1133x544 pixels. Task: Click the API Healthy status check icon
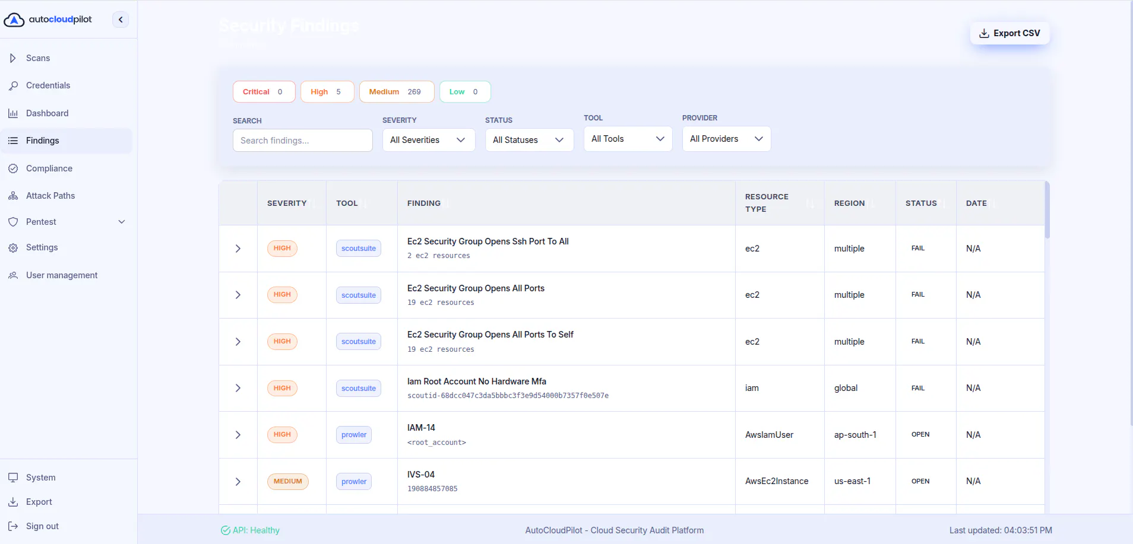click(x=226, y=530)
